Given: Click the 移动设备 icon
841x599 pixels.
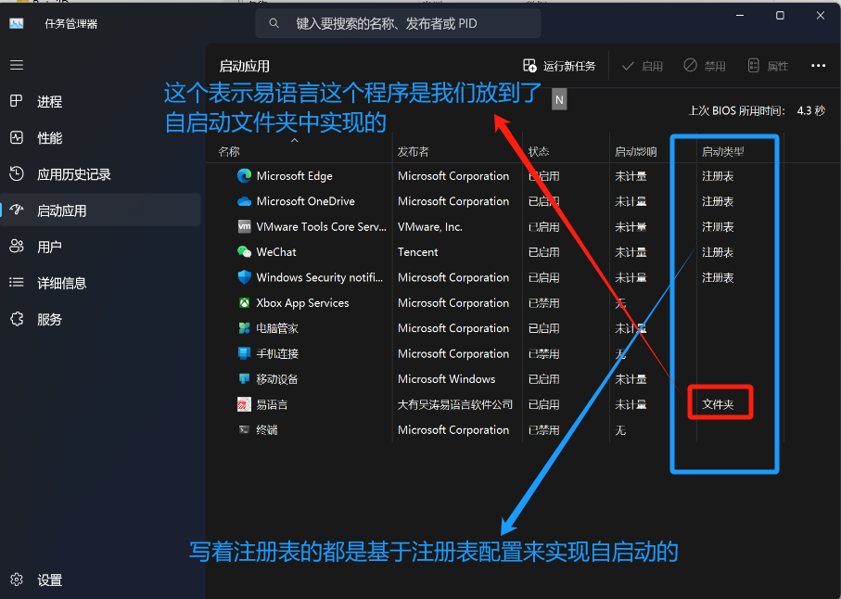Looking at the screenshot, I should pyautogui.click(x=244, y=378).
